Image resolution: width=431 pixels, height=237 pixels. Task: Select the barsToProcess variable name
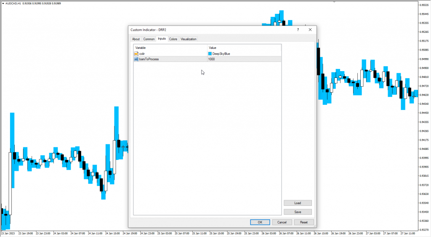(149, 59)
